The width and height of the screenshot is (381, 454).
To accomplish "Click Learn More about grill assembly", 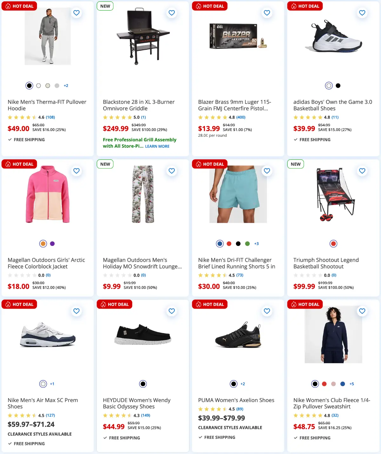I will click(x=157, y=147).
